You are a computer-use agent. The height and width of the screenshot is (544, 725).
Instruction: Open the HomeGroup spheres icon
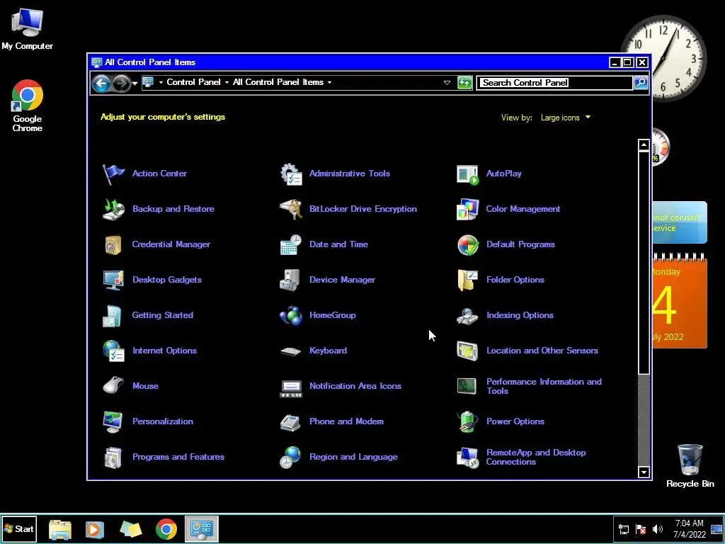[x=291, y=315]
